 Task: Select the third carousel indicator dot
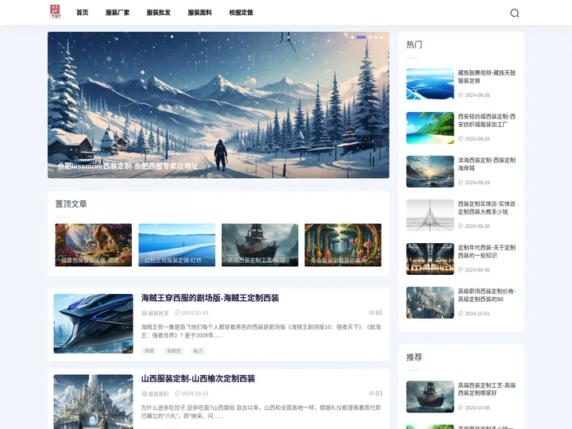tap(370, 37)
